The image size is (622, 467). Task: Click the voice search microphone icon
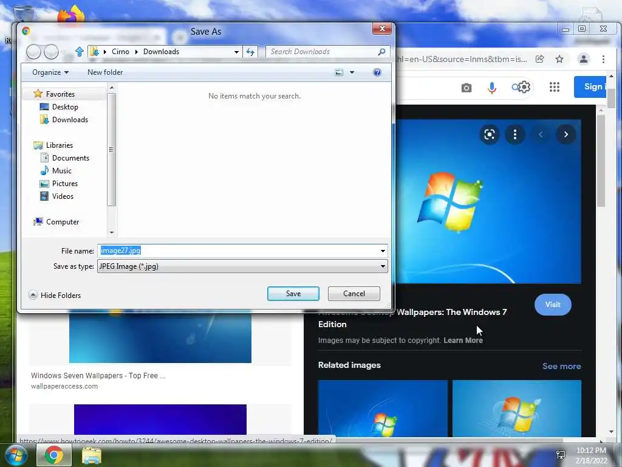click(492, 88)
